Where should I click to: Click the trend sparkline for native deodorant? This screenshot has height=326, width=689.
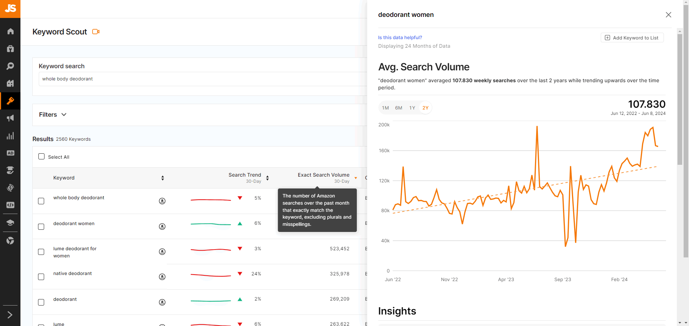pyautogui.click(x=211, y=275)
